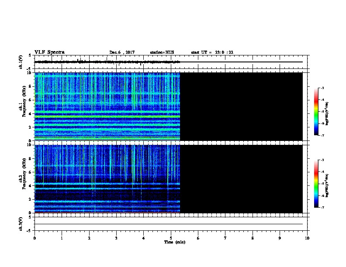346x267 pixels.
Task: Click the ch.2 'Frequency (kHz)' axis label
Action: click(x=24, y=174)
